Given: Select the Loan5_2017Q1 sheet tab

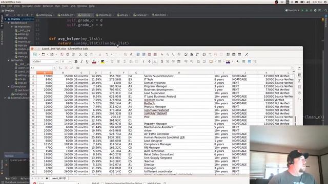Looking at the screenshot, I should tap(59, 178).
